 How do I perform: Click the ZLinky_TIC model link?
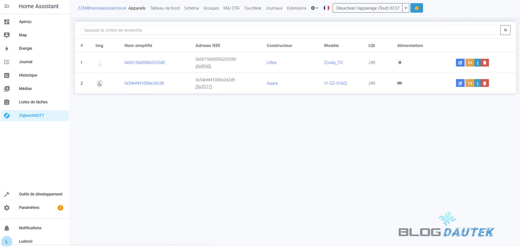click(x=333, y=63)
